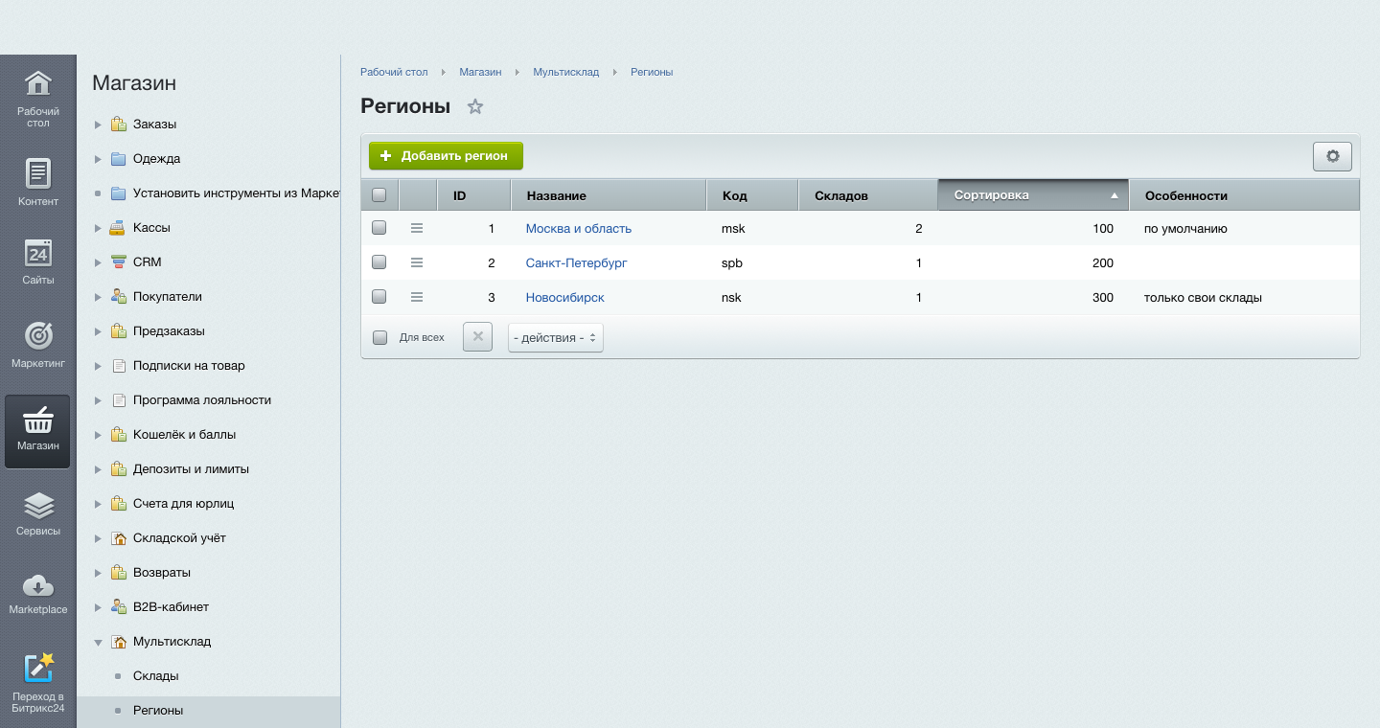
Task: Check the Москва и область row checkbox
Action: click(379, 229)
